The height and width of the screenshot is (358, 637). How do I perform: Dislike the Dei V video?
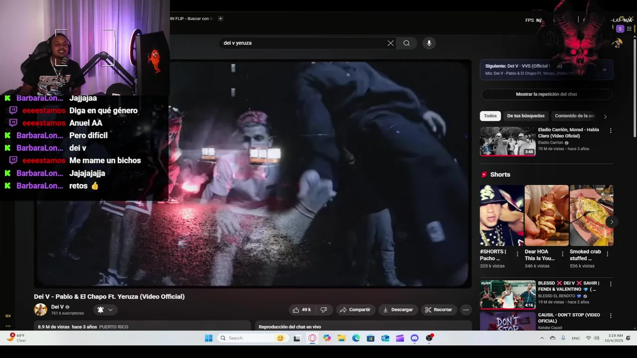click(323, 310)
